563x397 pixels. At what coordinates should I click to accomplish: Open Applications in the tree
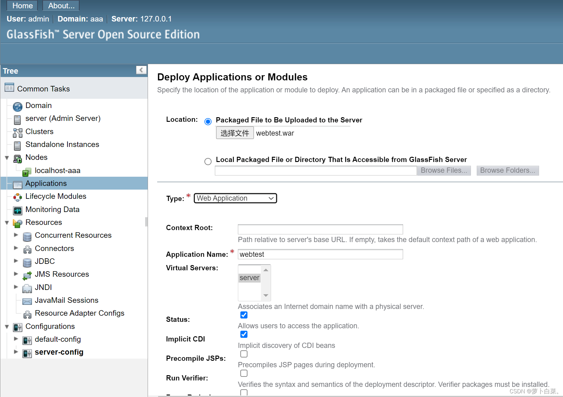point(46,183)
